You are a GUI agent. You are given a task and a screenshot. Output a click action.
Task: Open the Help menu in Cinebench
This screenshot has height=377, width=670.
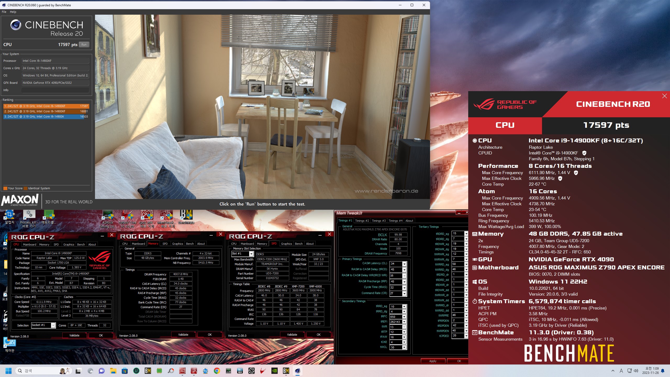tap(13, 12)
